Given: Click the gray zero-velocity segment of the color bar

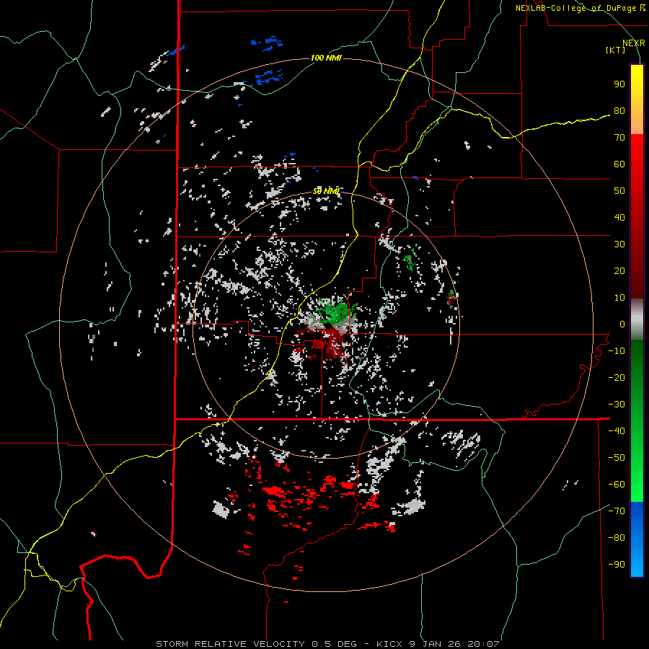Looking at the screenshot, I should pyautogui.click(x=637, y=319).
